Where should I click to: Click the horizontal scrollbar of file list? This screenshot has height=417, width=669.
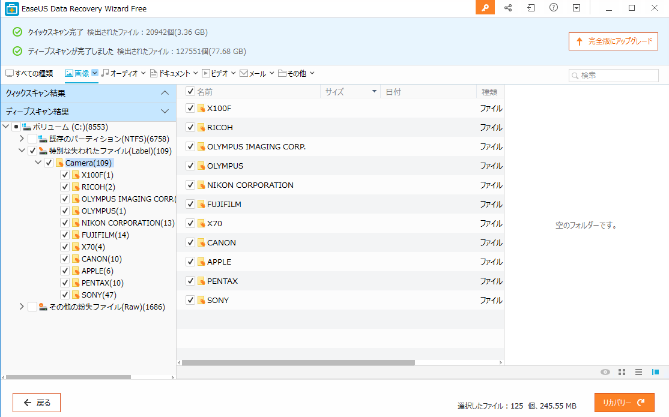298,363
